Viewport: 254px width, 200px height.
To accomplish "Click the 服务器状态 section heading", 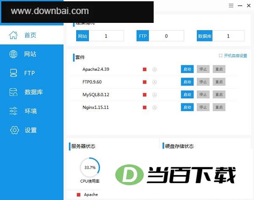I will point(83,146).
